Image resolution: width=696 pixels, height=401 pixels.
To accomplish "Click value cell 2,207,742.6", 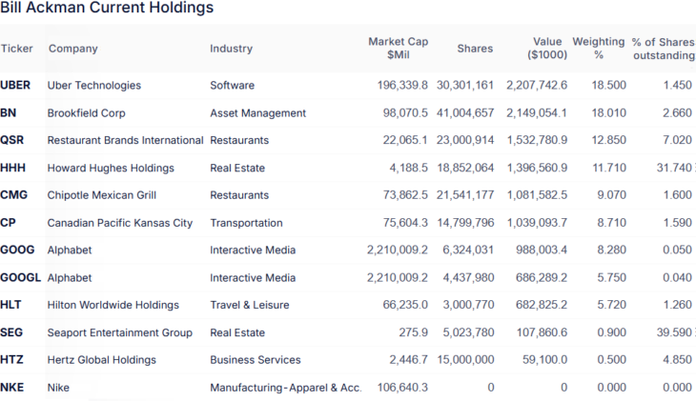I will [537, 85].
